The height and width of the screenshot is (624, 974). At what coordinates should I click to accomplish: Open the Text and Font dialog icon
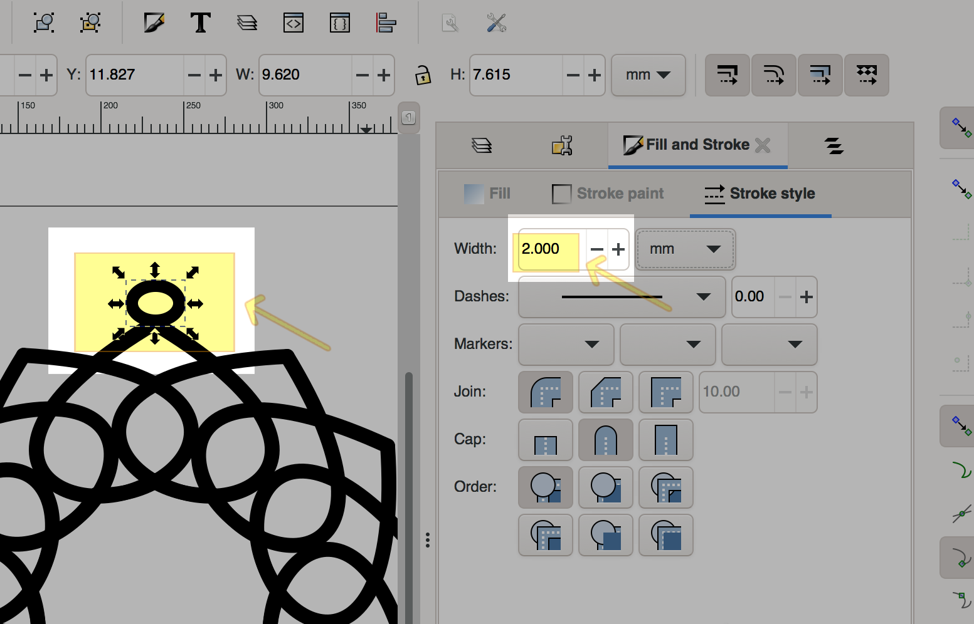pos(200,23)
